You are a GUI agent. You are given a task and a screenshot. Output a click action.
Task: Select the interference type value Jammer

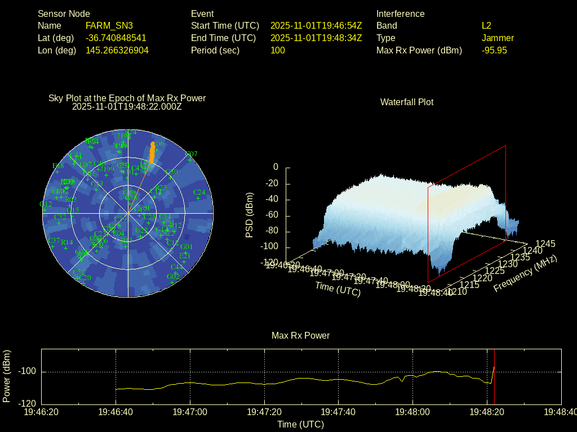(x=498, y=38)
